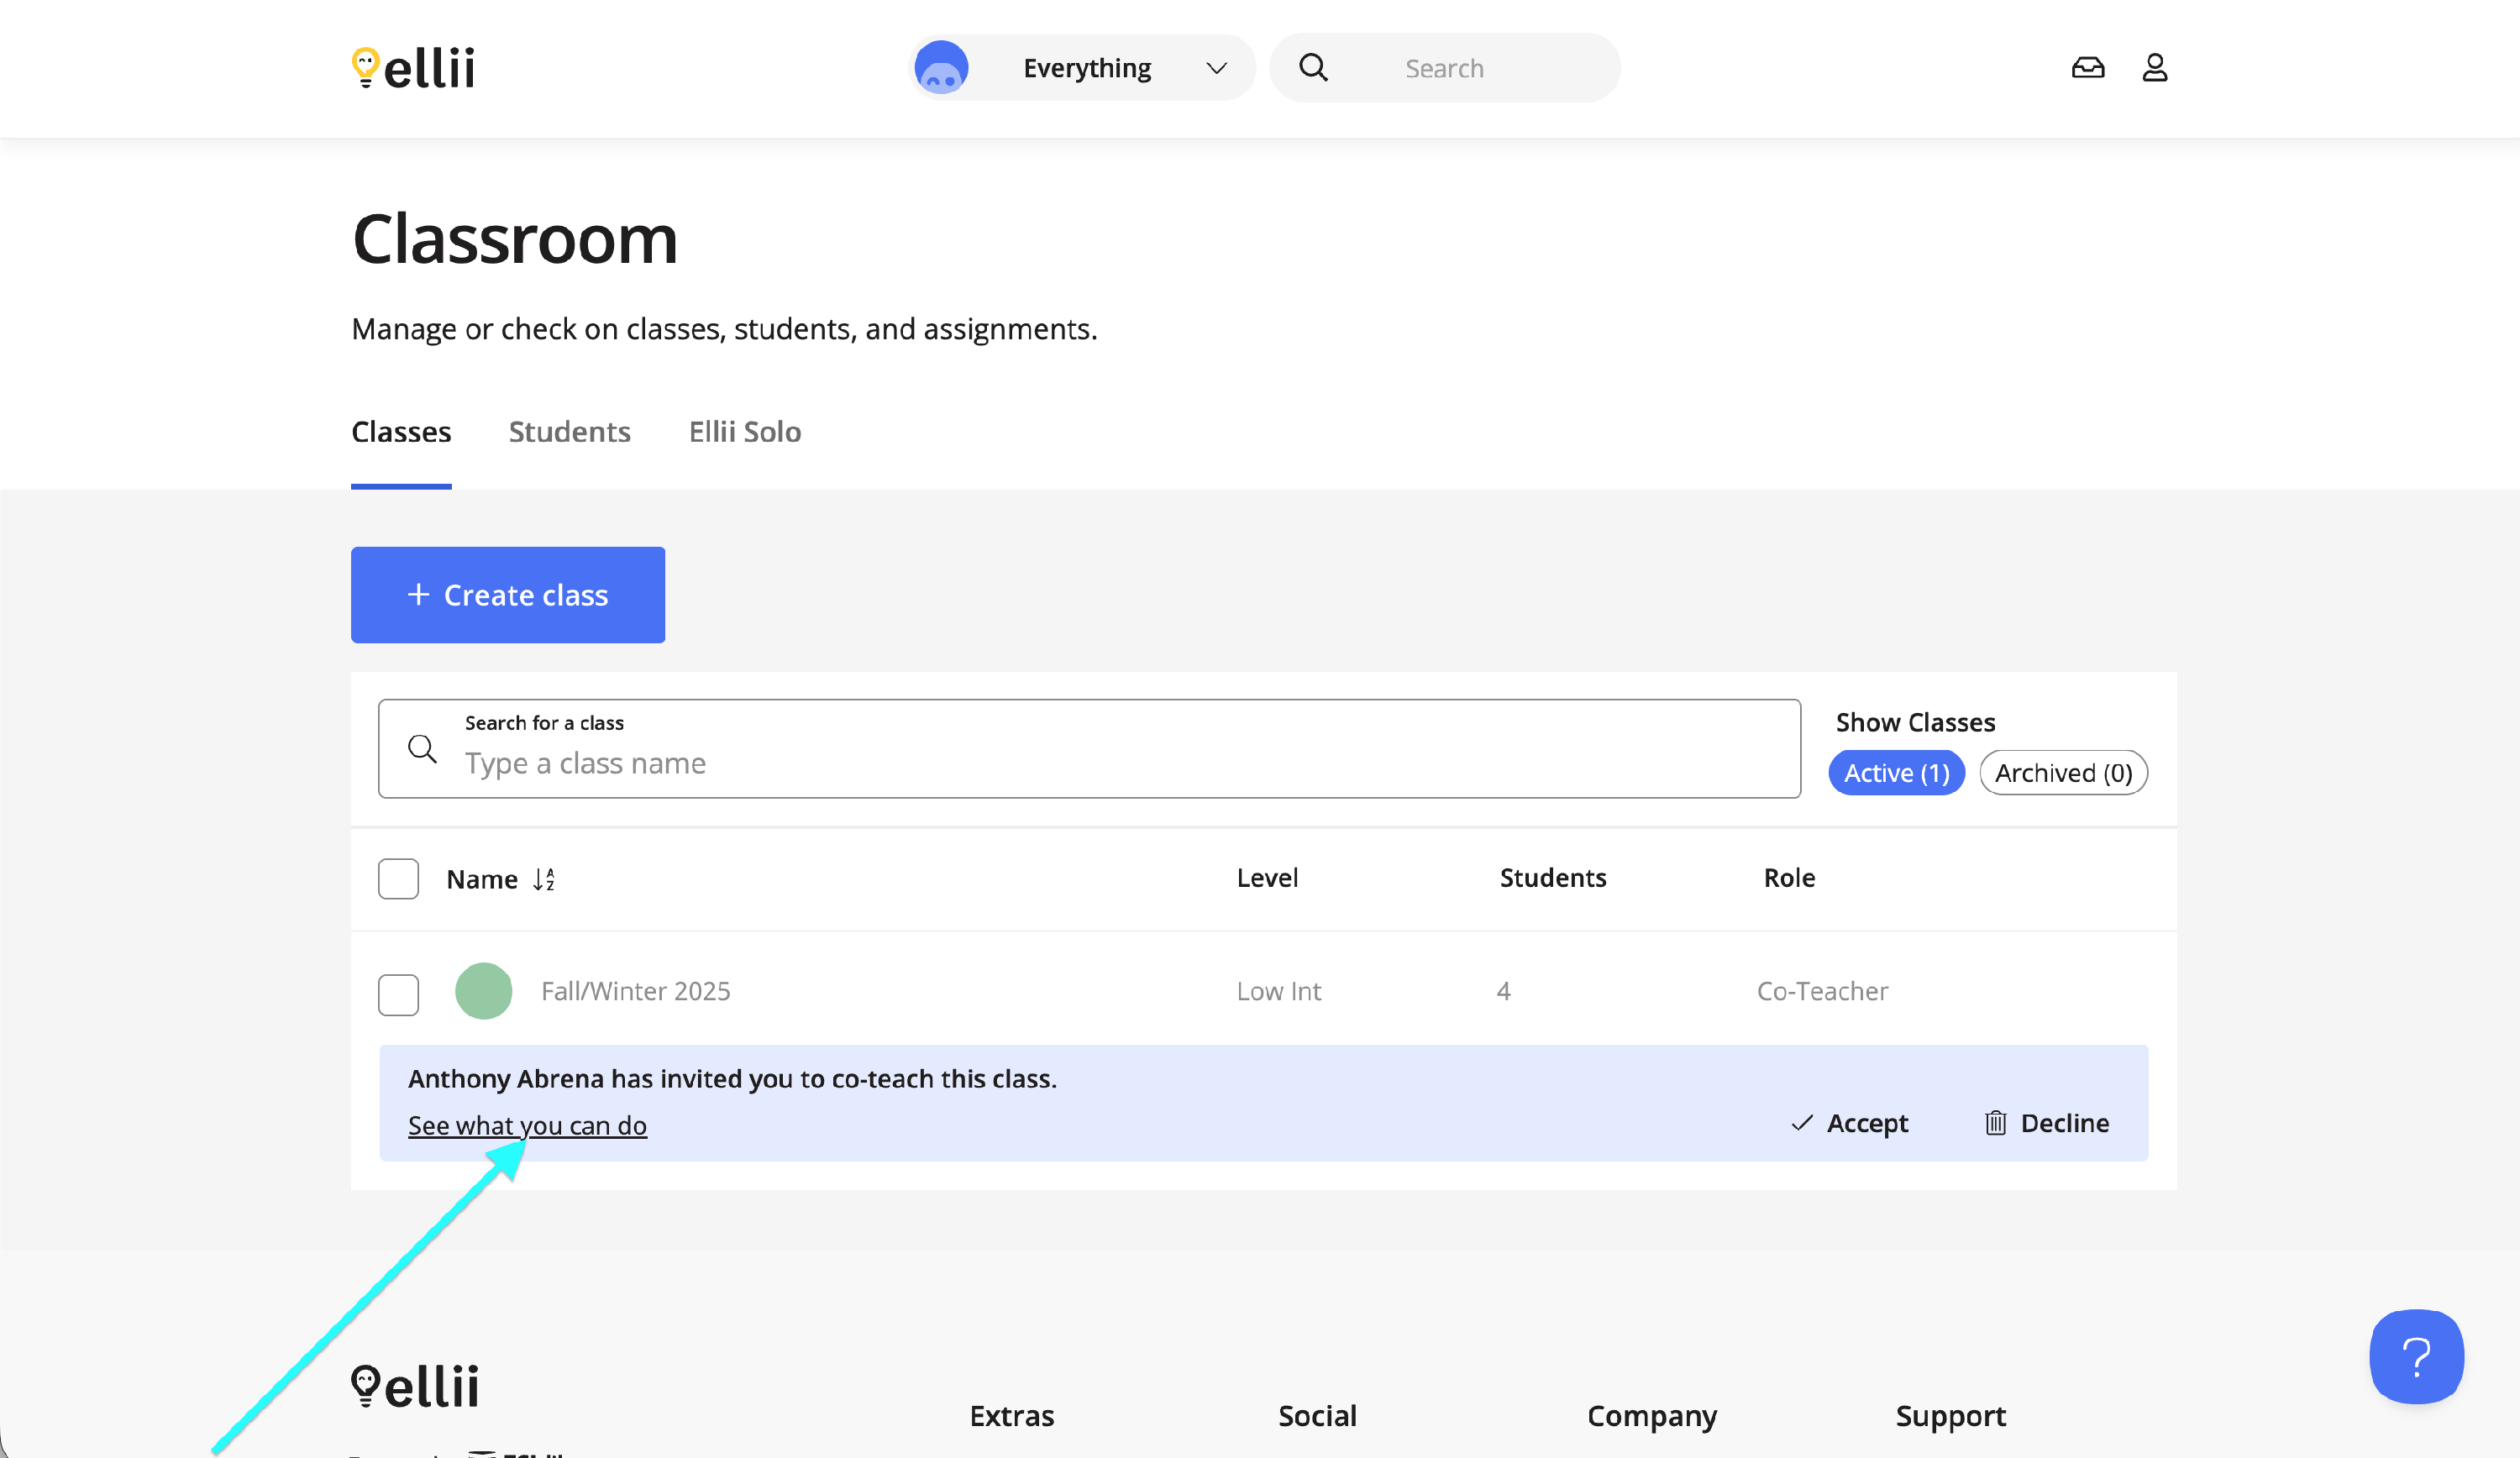This screenshot has width=2520, height=1458.
Task: Sort classes using the A-Z sort icon
Action: coord(544,879)
